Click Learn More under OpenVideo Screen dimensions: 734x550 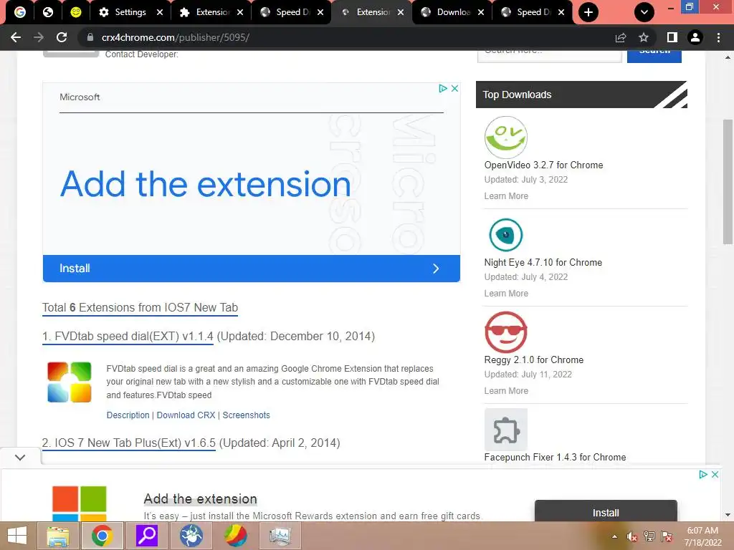coord(506,196)
